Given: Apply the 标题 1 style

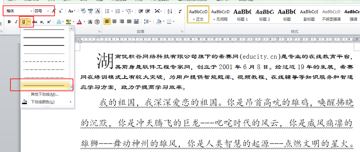Looking at the screenshot, I should pos(242,14).
